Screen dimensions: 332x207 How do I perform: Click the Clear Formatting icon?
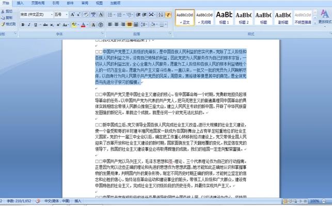click(86, 14)
